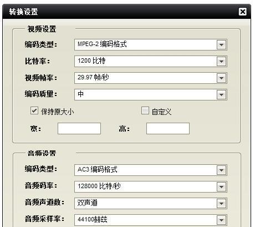Expand the 音频码率 dropdown arrow

click(x=221, y=187)
